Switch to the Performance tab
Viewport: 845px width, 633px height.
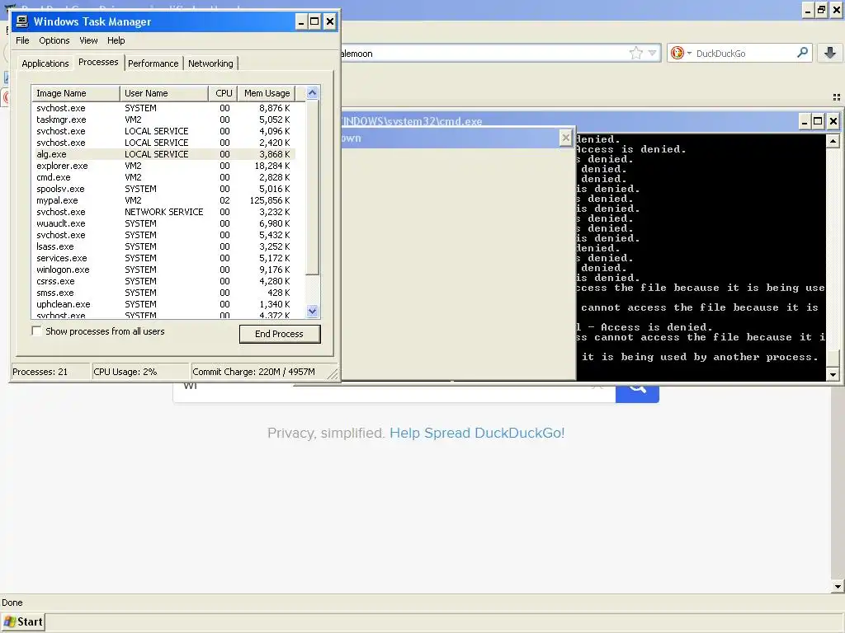point(153,63)
